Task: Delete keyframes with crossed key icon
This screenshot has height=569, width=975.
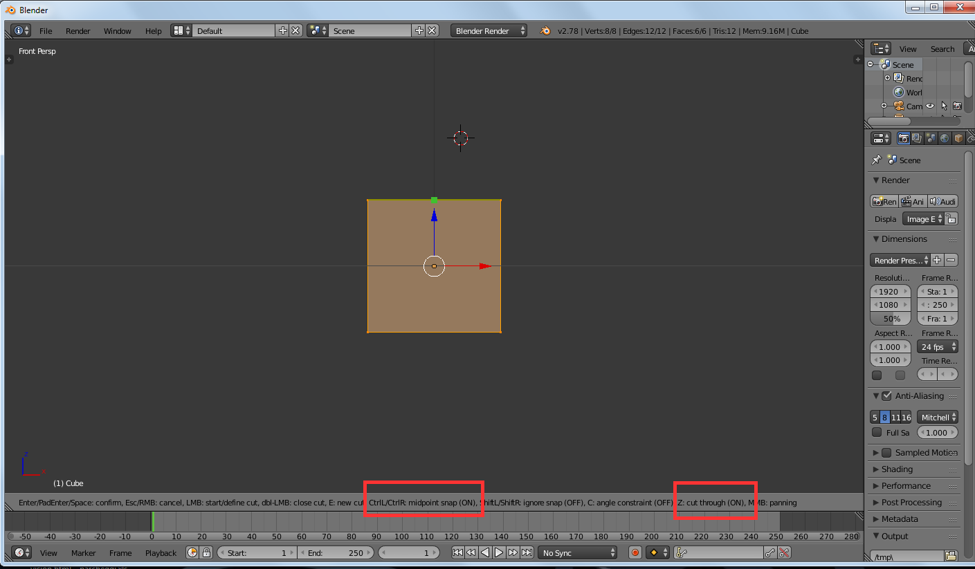Action: [784, 552]
